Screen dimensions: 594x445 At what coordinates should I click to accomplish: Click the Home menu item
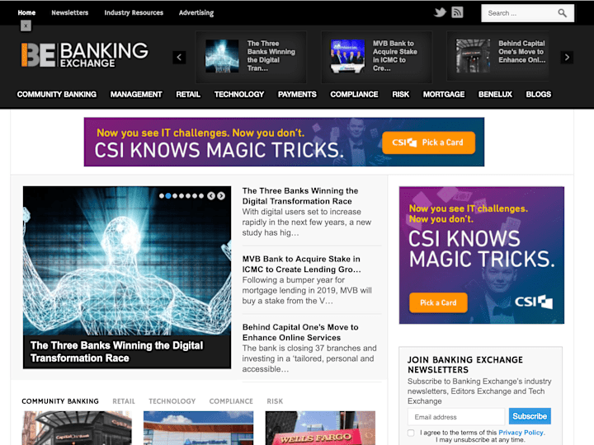pyautogui.click(x=26, y=12)
